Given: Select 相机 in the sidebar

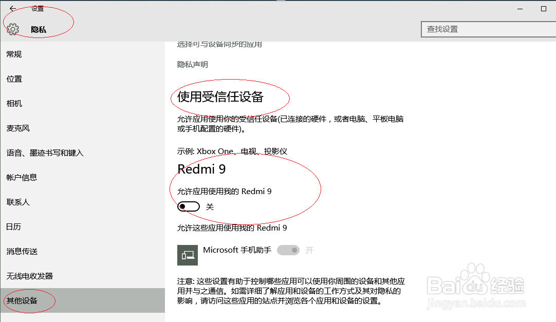Looking at the screenshot, I should point(83,103).
